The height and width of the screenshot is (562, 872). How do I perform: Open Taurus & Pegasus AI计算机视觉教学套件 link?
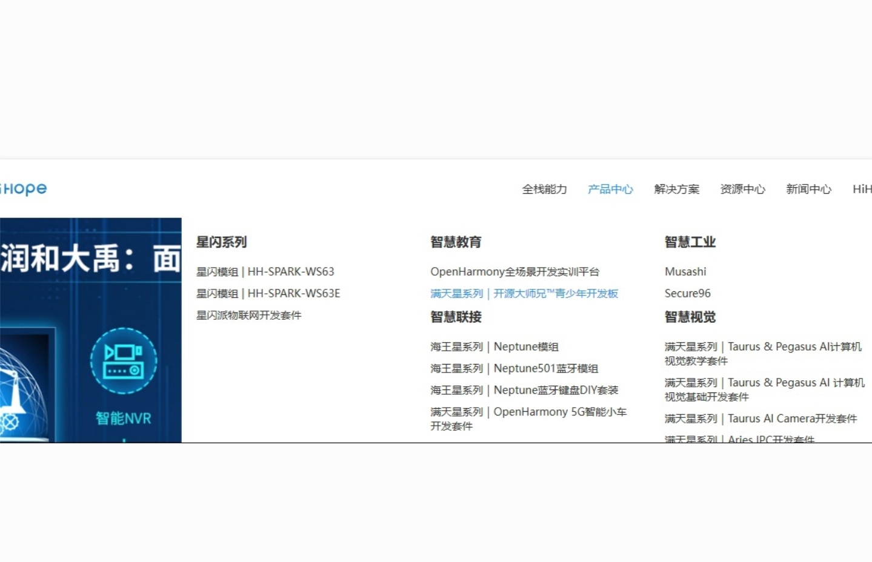click(763, 354)
